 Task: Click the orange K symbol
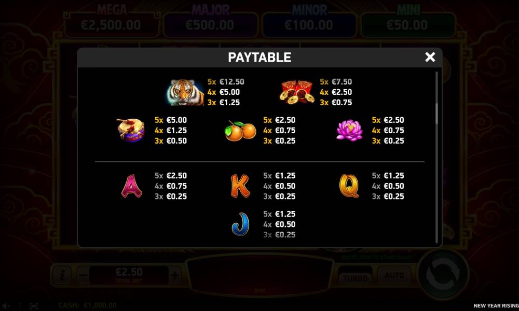tap(240, 186)
